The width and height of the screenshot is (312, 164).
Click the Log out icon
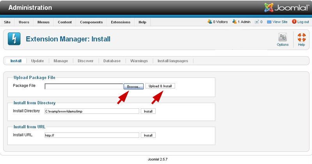click(294, 22)
